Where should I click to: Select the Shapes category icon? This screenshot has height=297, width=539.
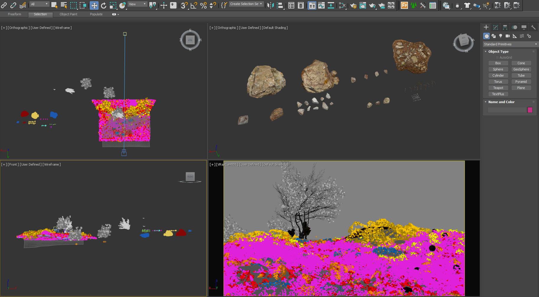[x=494, y=36]
